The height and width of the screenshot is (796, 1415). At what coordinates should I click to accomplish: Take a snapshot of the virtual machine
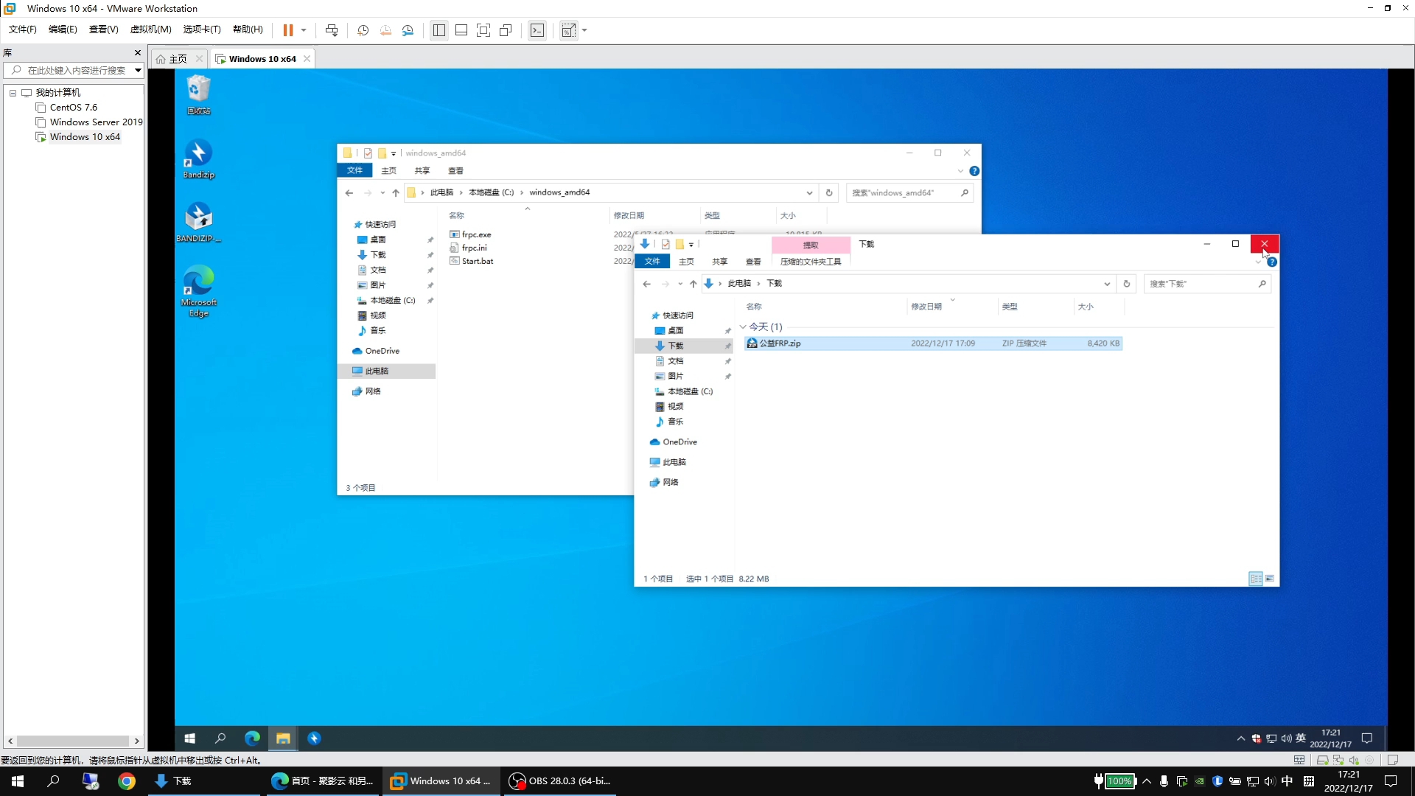[x=363, y=30]
